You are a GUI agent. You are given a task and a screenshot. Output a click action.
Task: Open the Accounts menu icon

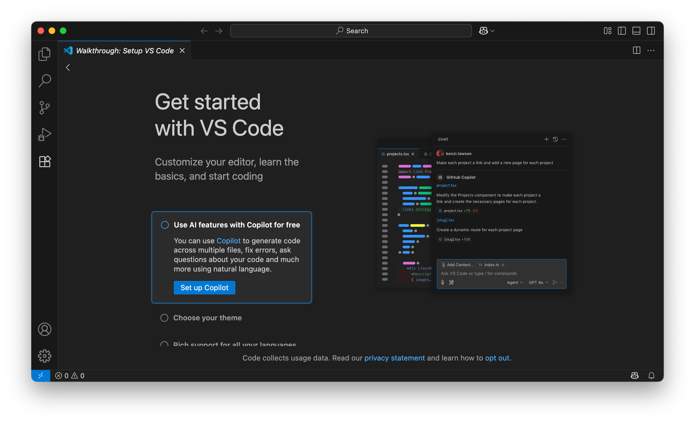tap(44, 329)
